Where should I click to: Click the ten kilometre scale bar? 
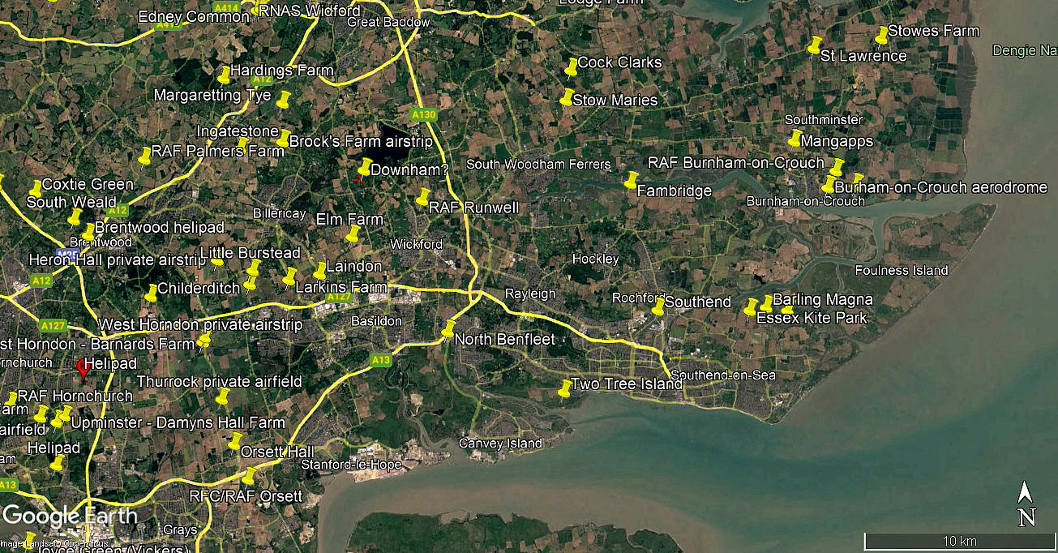coord(959,540)
